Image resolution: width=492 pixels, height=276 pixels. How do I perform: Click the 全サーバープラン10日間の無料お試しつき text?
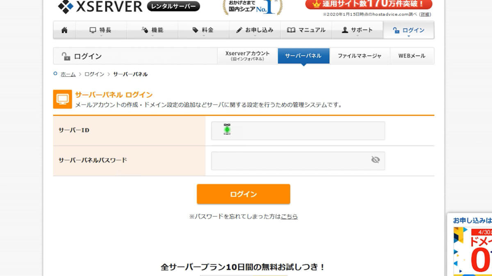(243, 267)
